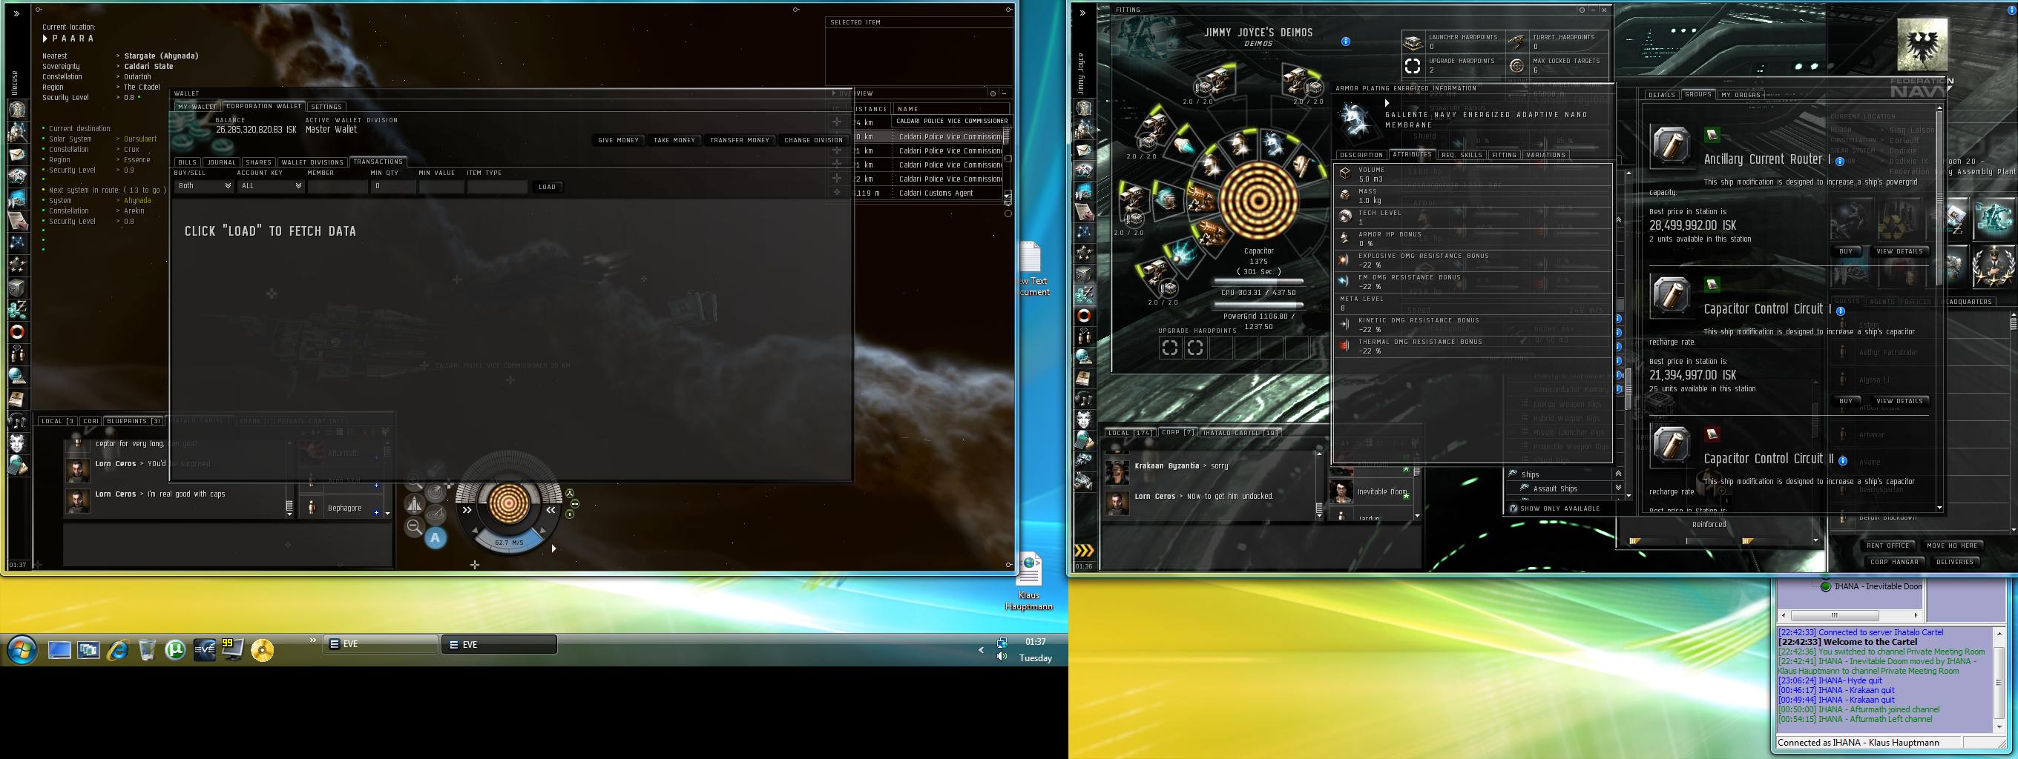Open the headphones jukebox icon in left EVE sidebar
Screen dimensions: 2018x759
(17, 421)
